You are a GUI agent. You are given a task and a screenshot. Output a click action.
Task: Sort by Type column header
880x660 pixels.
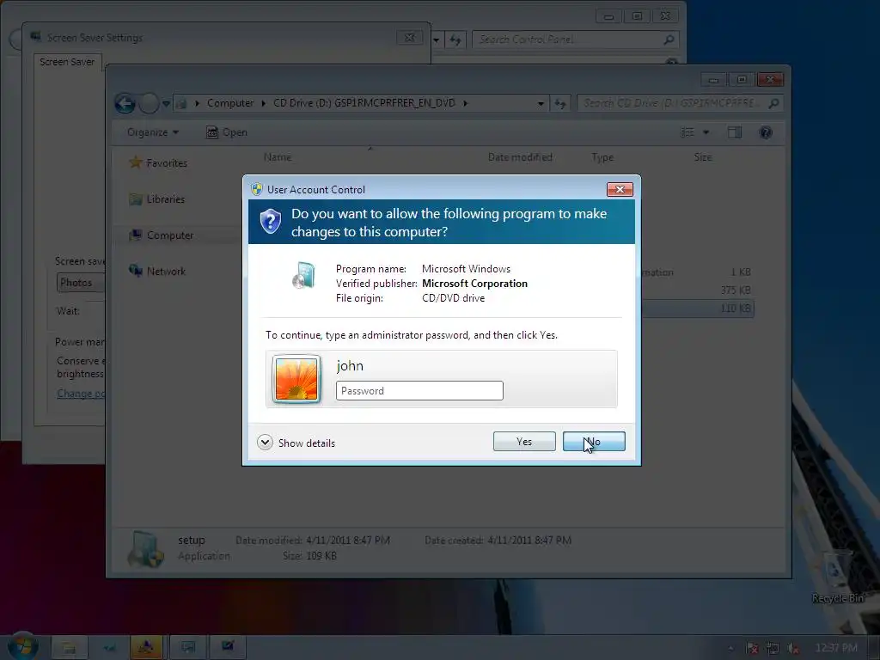(x=602, y=157)
